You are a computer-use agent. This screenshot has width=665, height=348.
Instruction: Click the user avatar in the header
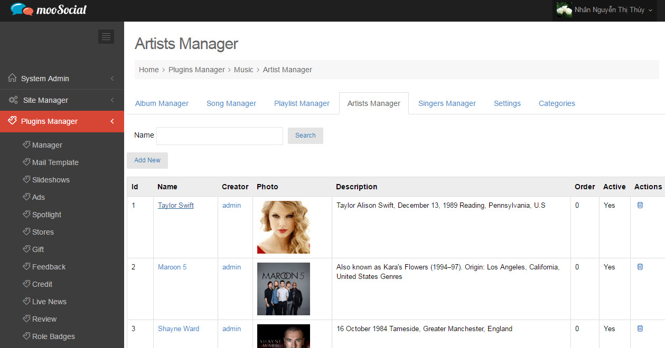click(564, 10)
